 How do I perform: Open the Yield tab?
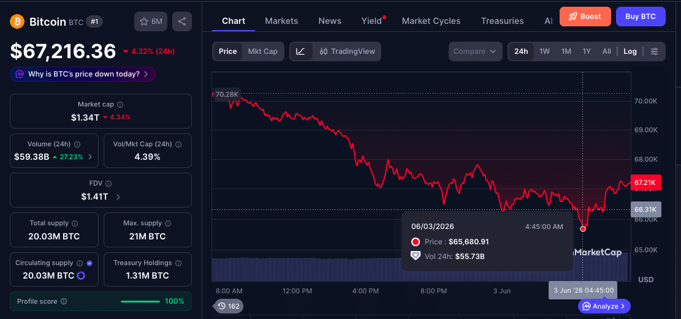[x=371, y=21]
